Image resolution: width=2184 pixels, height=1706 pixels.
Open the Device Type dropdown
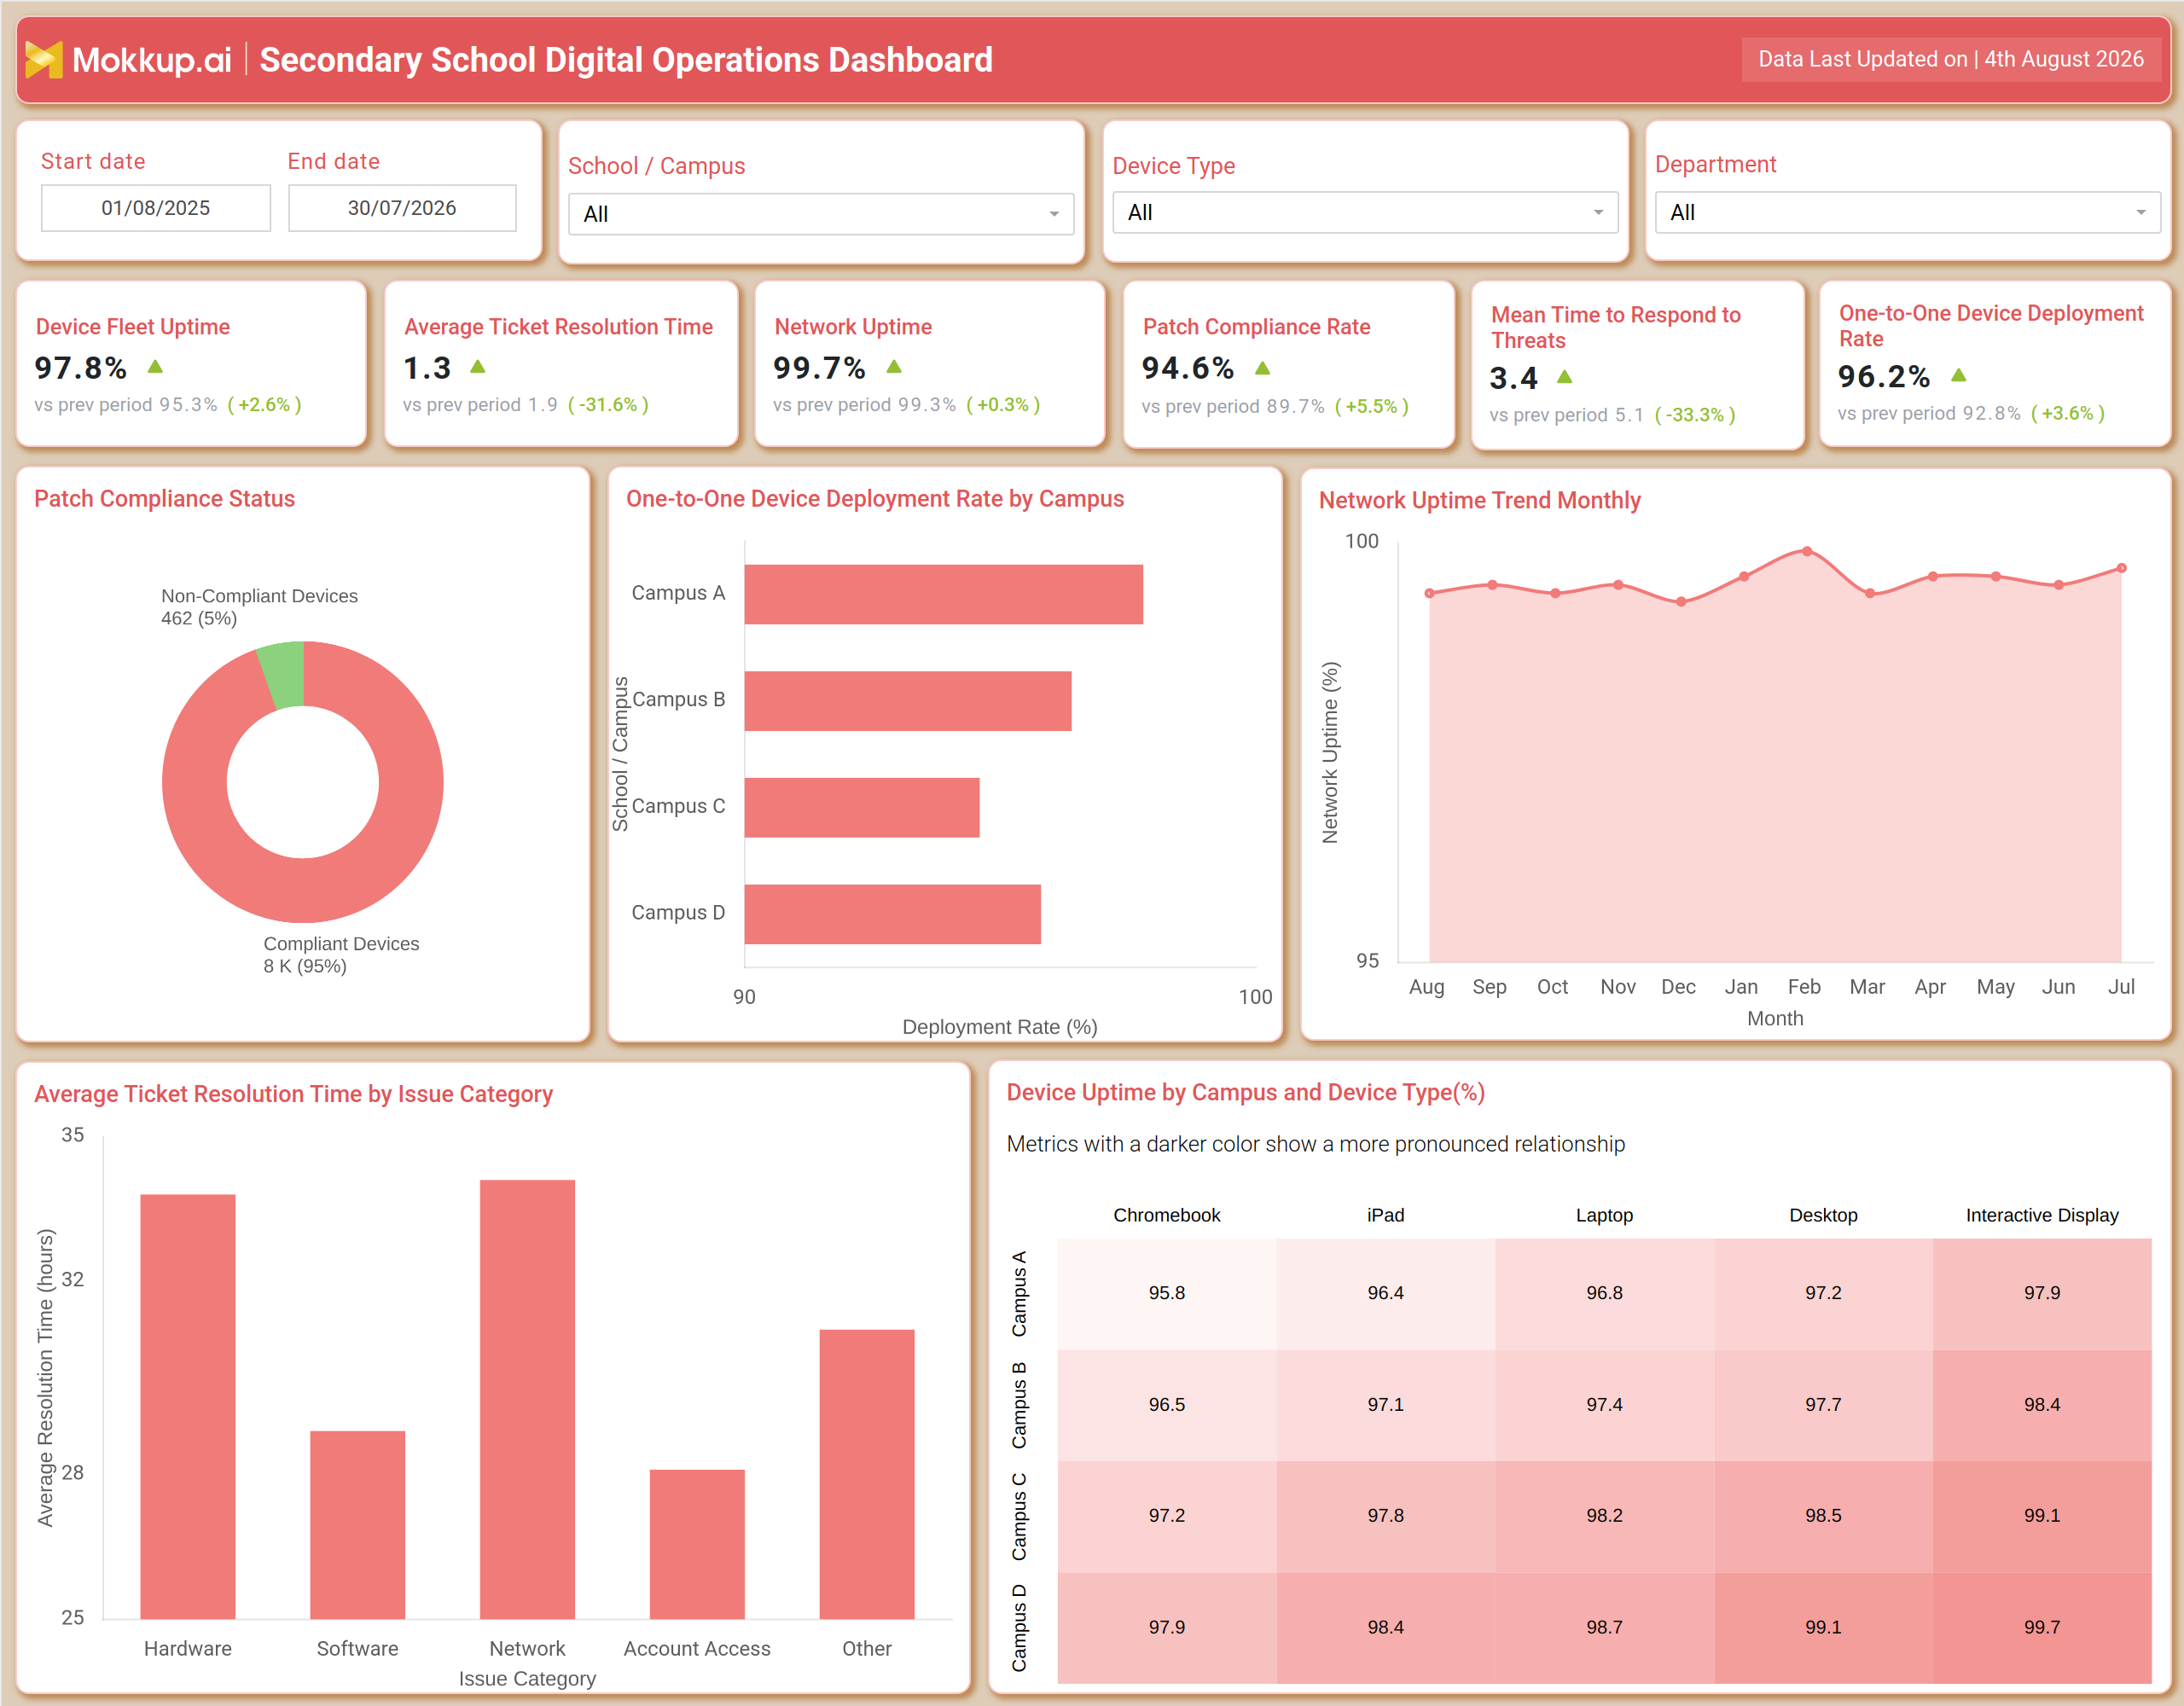point(1365,212)
